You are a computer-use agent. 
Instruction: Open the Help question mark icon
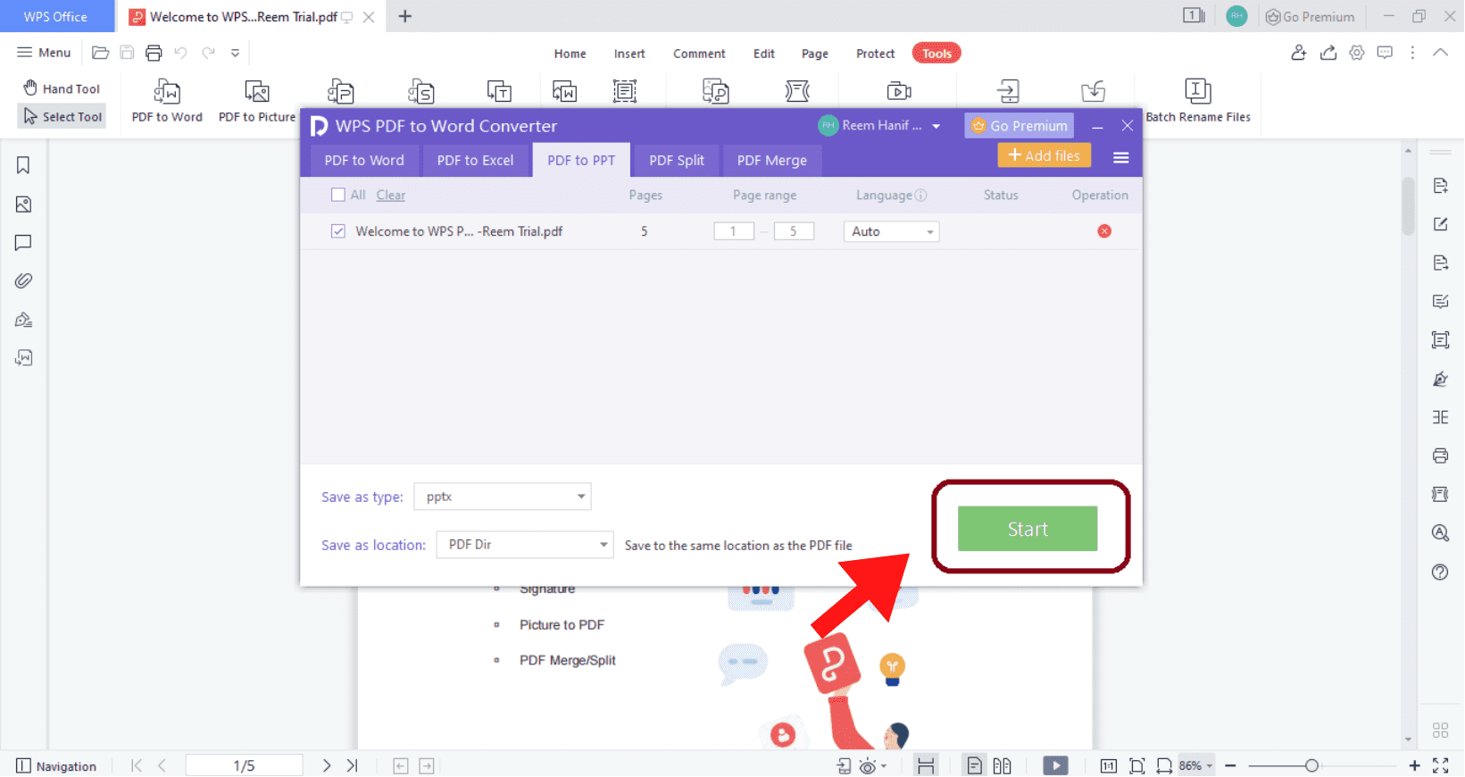(x=1440, y=572)
